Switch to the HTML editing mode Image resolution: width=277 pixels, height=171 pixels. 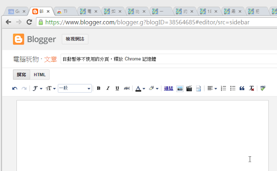tap(40, 75)
